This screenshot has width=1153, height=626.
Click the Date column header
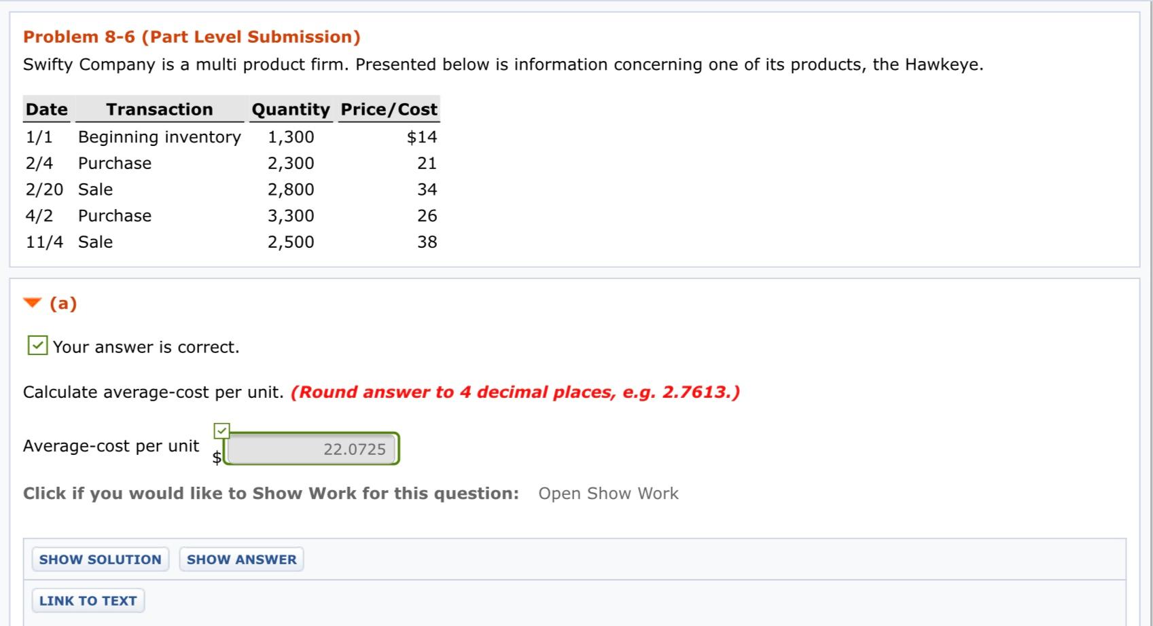coord(45,109)
